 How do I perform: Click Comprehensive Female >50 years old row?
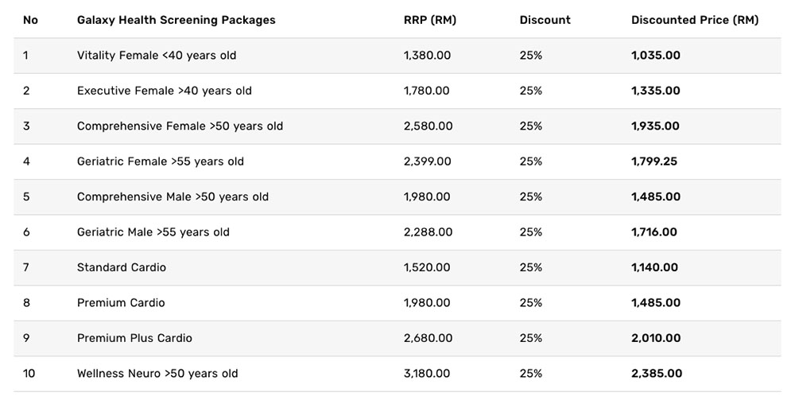397,126
